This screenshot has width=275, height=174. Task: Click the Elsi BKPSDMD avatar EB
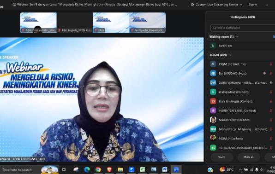[x=213, y=73]
